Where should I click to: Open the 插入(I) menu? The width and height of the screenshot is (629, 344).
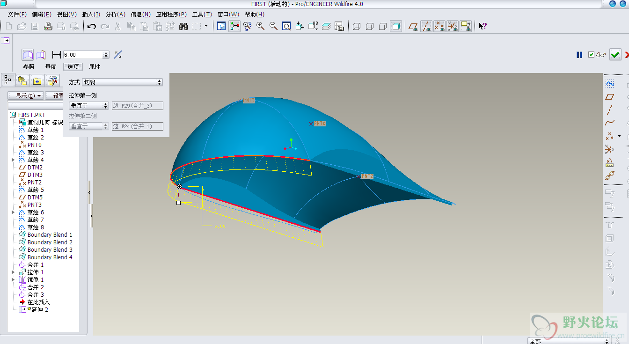pyautogui.click(x=91, y=15)
